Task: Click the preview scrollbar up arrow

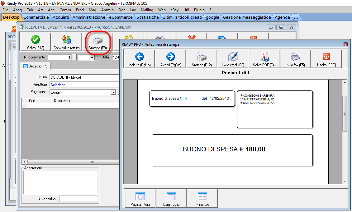Action: pos(345,82)
